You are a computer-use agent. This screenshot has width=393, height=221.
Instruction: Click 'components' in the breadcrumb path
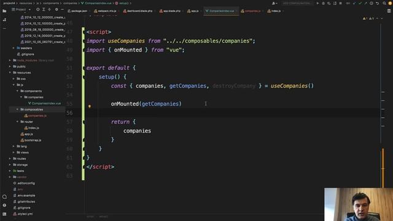pyautogui.click(x=51, y=3)
